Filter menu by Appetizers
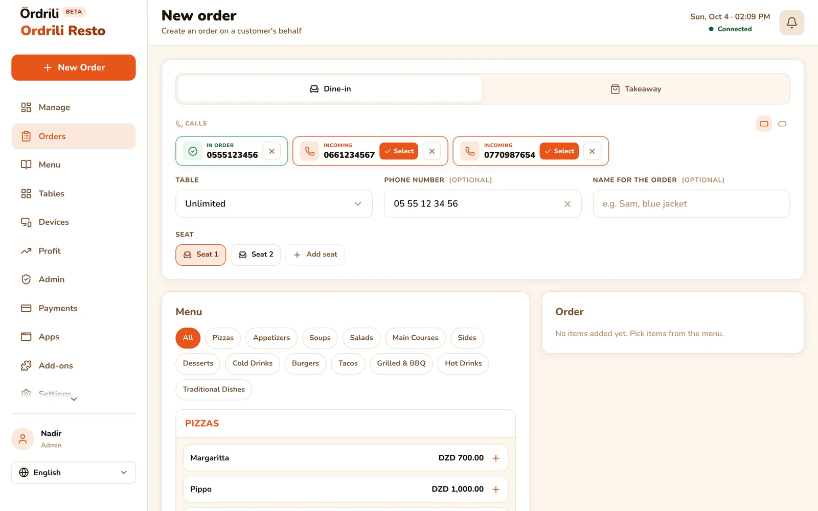The image size is (818, 511). pyautogui.click(x=271, y=338)
